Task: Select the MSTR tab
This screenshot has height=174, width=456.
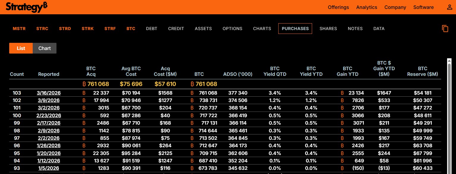Action: coord(19,29)
